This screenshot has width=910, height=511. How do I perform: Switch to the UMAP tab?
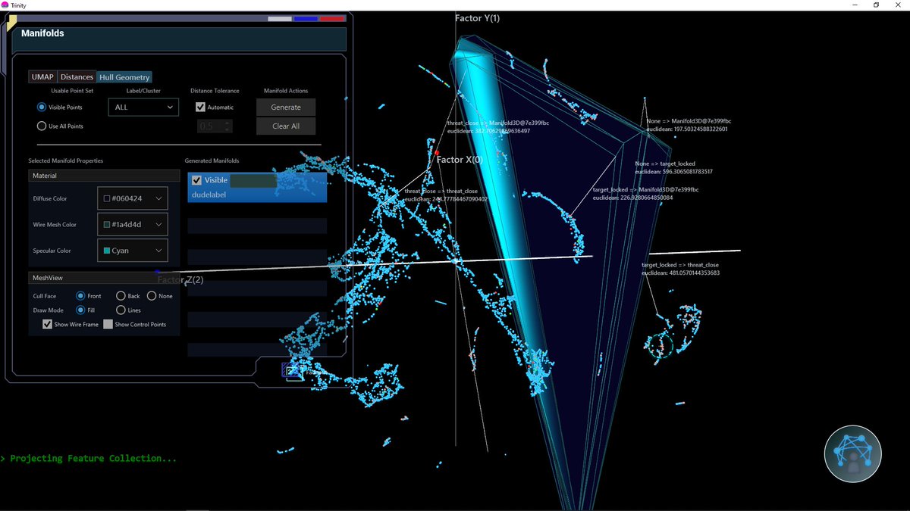coord(42,77)
